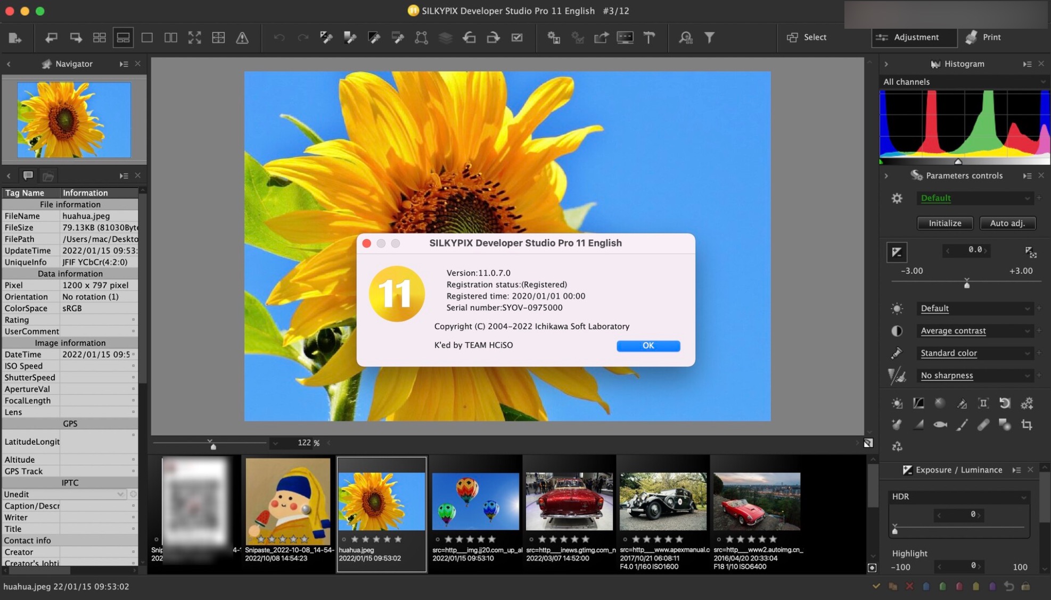Switch to thumbnail grid view mode
The image size is (1051, 600).
click(x=99, y=38)
